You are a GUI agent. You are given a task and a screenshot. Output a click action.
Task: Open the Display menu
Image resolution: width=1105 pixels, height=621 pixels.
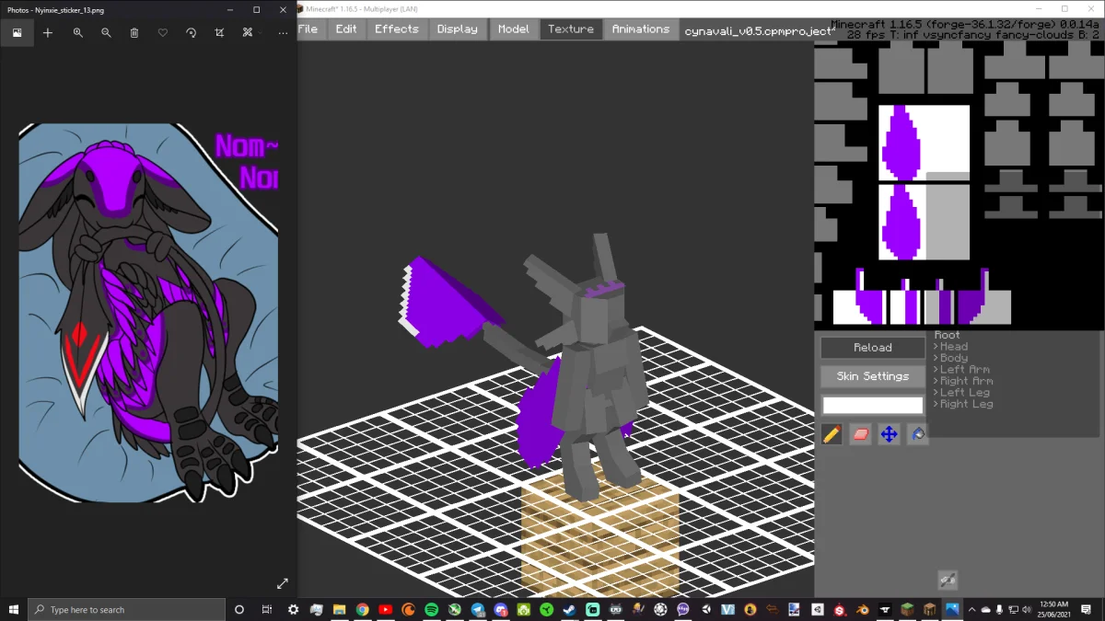[x=458, y=29]
